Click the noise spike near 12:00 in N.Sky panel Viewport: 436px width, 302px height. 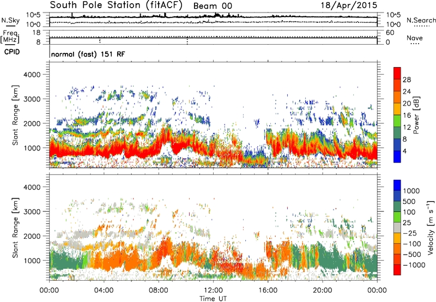pyautogui.click(x=217, y=15)
